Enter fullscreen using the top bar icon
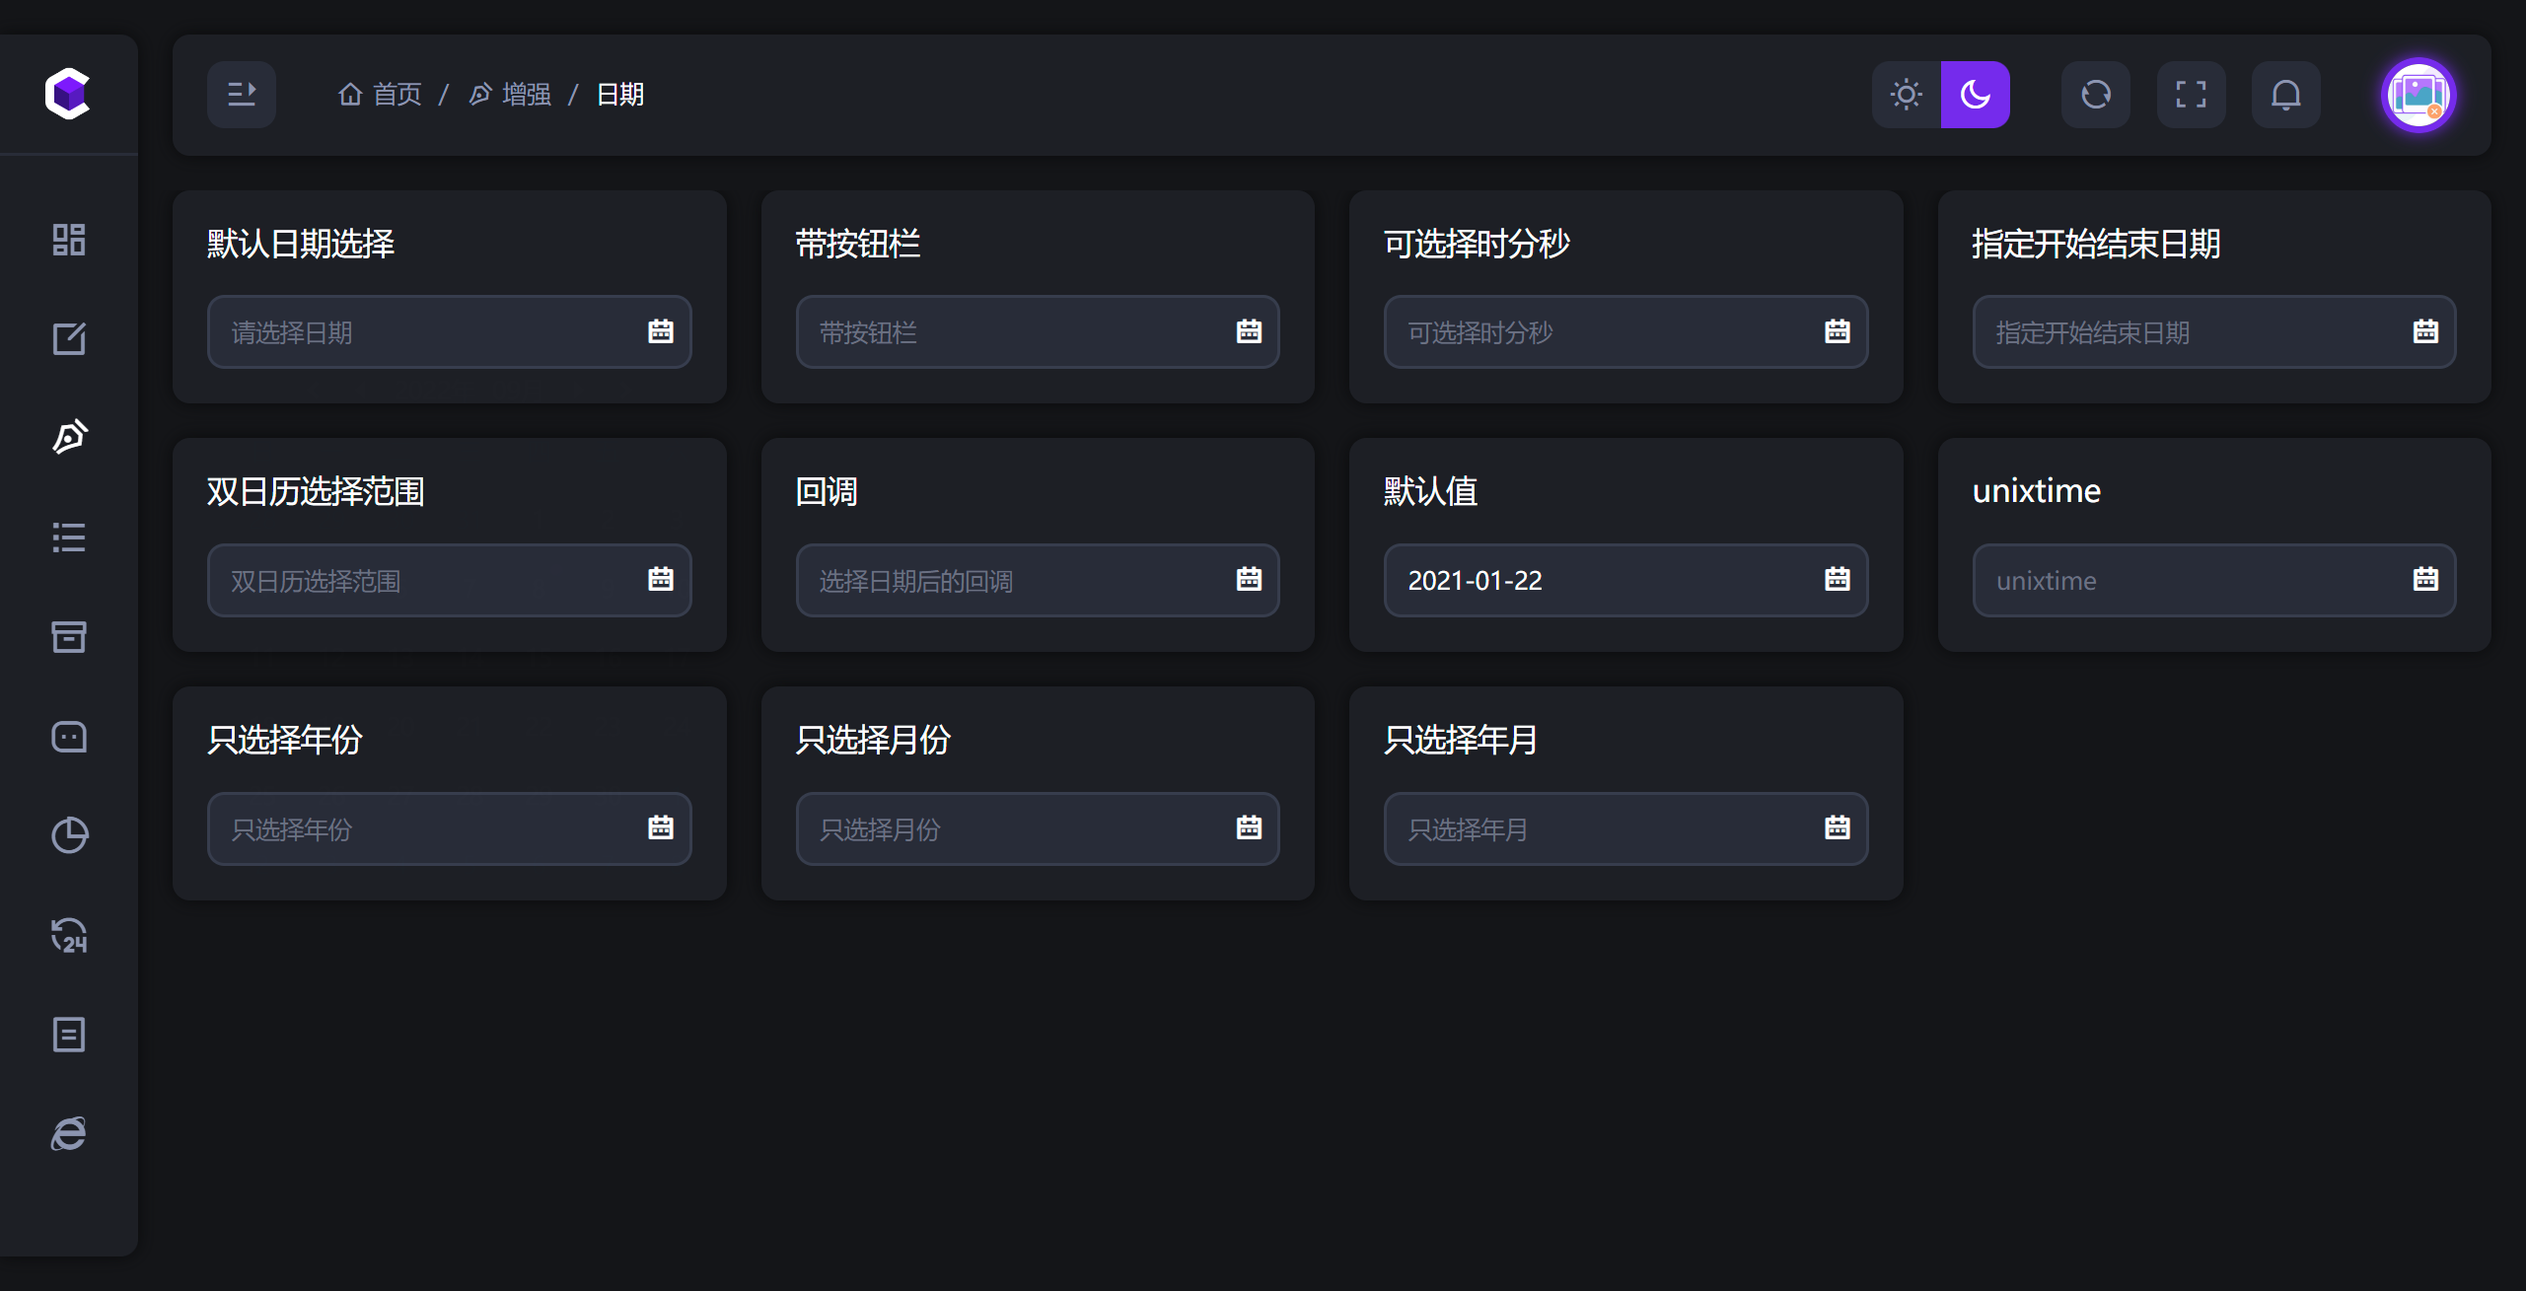The width and height of the screenshot is (2526, 1291). click(2191, 94)
